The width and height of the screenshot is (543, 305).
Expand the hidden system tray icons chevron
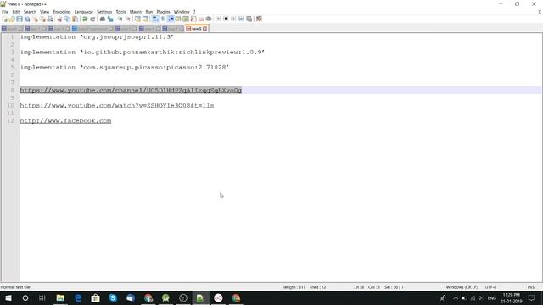[x=456, y=297]
